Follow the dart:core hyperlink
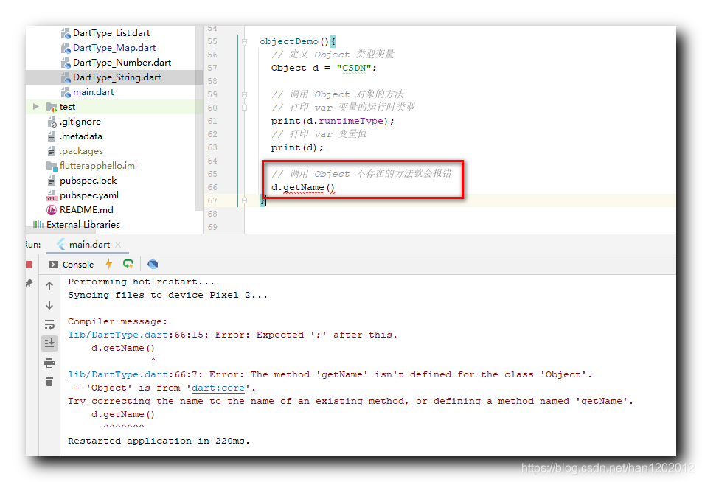The width and height of the screenshot is (702, 482). pos(218,387)
